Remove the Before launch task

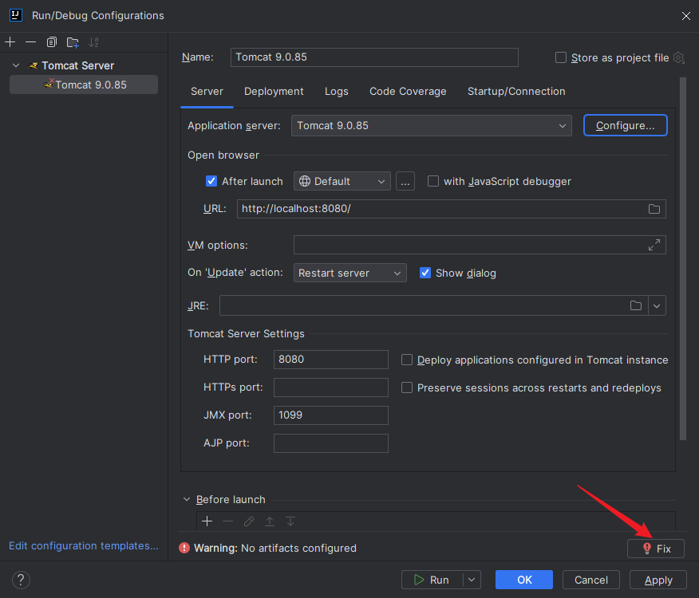click(227, 521)
